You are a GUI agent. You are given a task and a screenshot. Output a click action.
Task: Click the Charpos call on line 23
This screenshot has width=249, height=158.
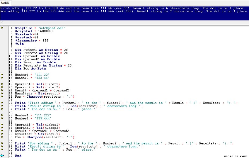coord(50,97)
